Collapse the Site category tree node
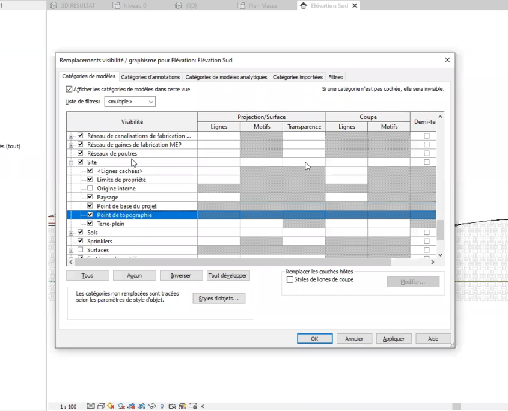Viewport: 508px width, 411px height. [71, 163]
